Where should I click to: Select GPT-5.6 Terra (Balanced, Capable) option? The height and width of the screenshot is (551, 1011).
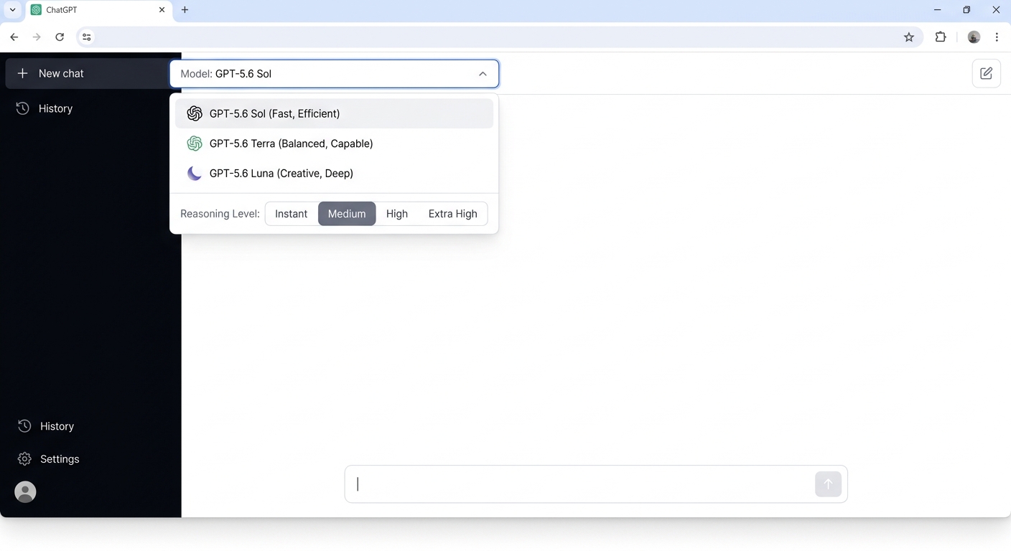(x=334, y=143)
